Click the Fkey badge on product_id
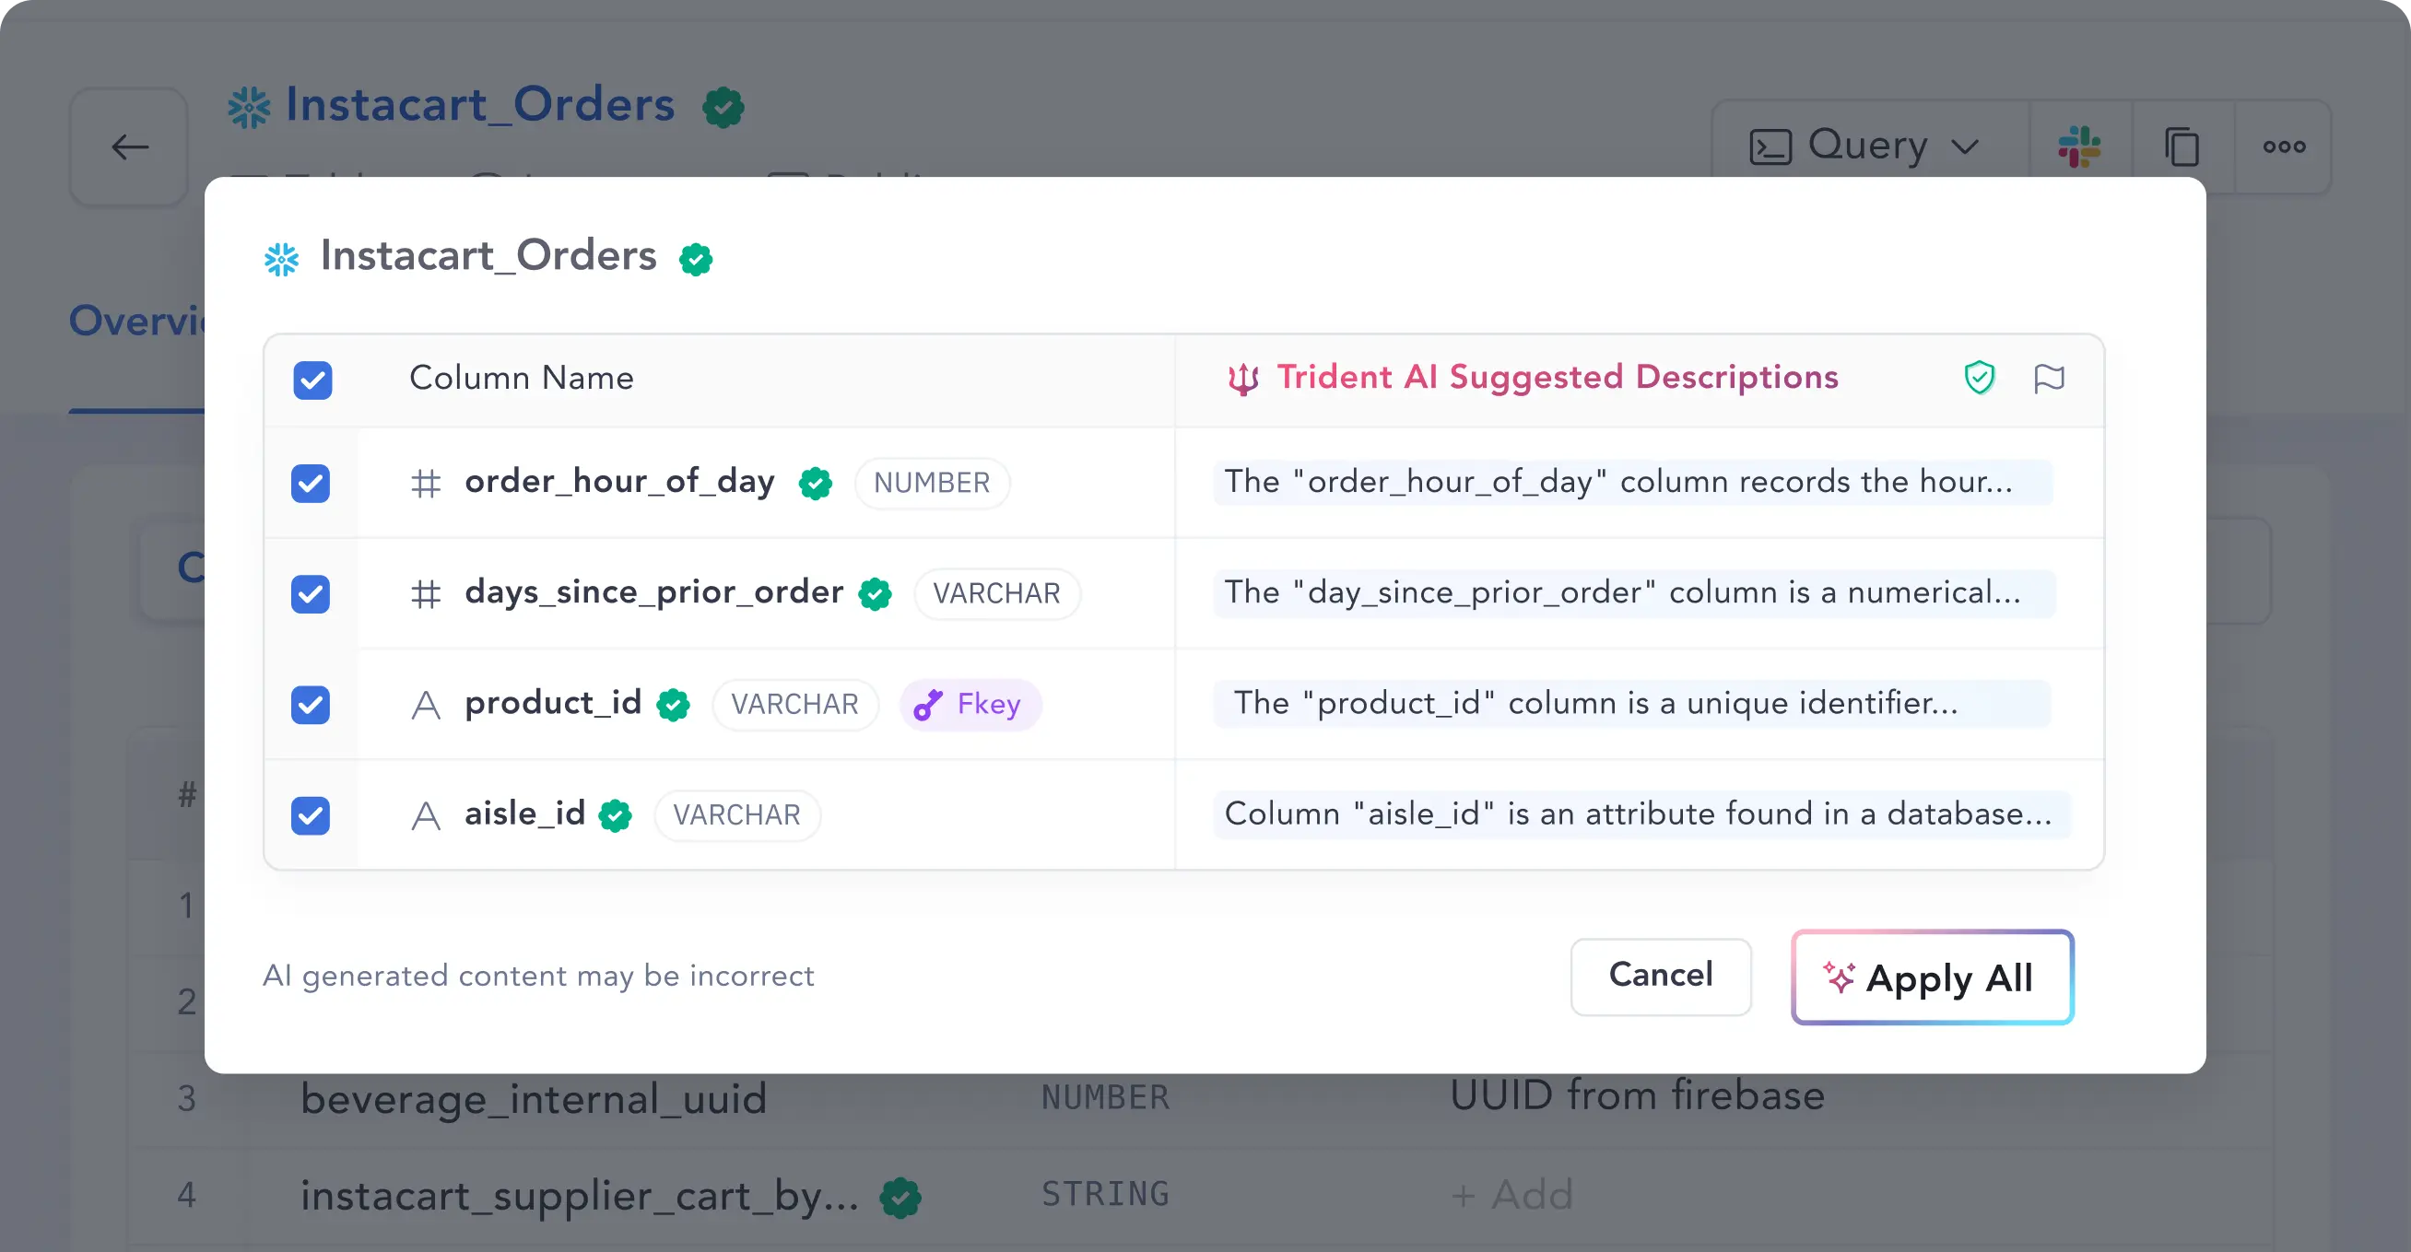This screenshot has height=1252, width=2411. (970, 704)
